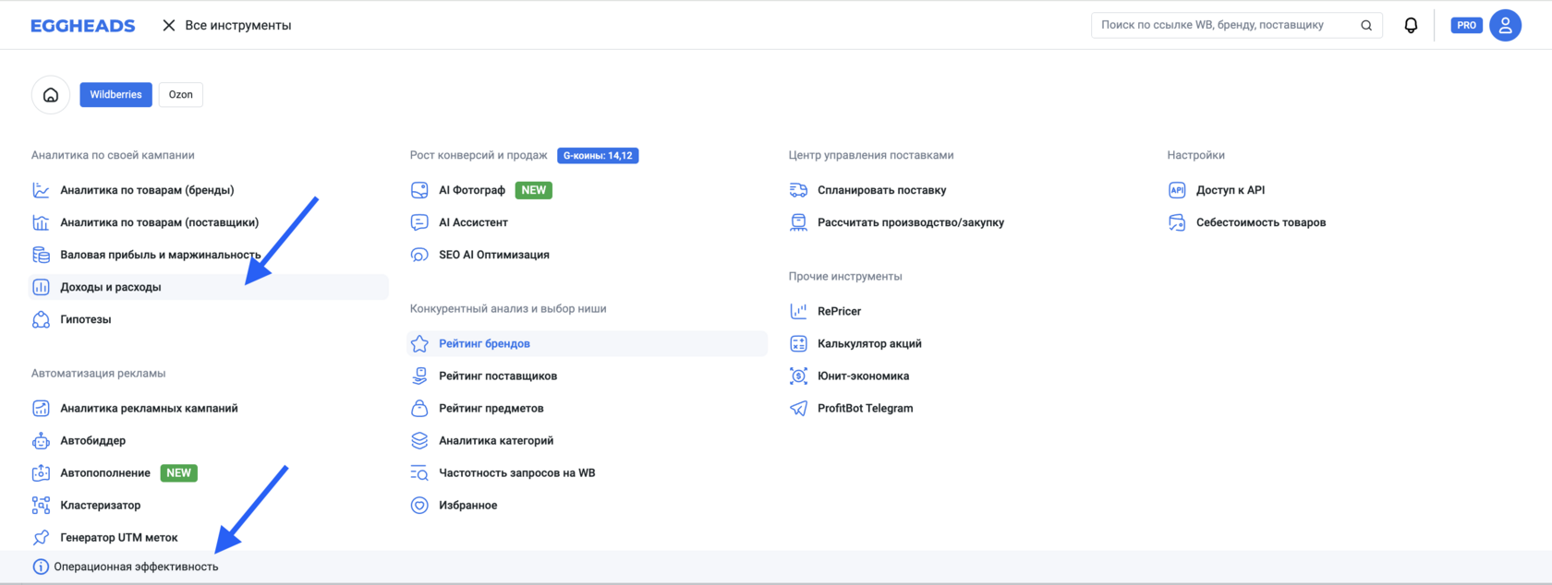Click the Центр управления поставками heading
1552x585 pixels.
871,155
